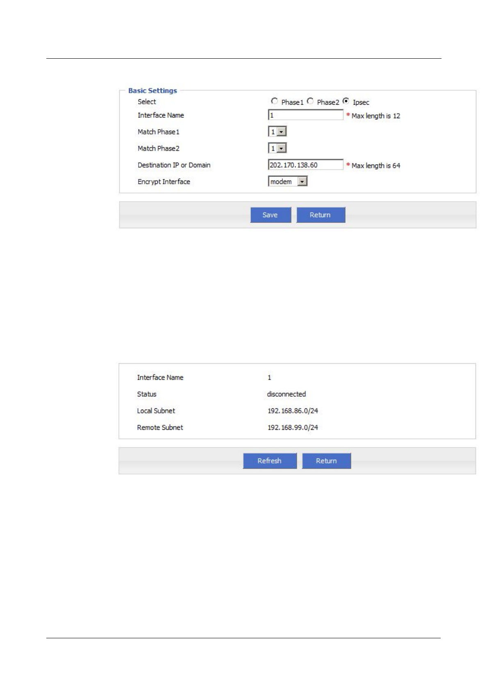This screenshot has width=487, height=690.
Task: Click the Refresh button
Action: pos(270,461)
